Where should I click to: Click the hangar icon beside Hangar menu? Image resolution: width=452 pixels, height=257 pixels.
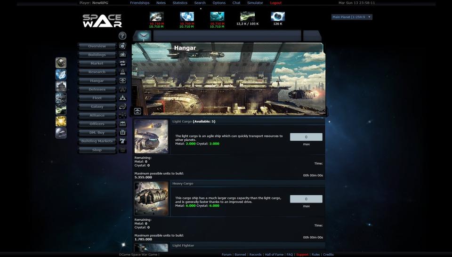pyautogui.click(x=122, y=80)
